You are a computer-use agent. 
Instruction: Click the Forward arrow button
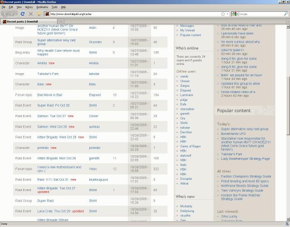click(x=12, y=14)
